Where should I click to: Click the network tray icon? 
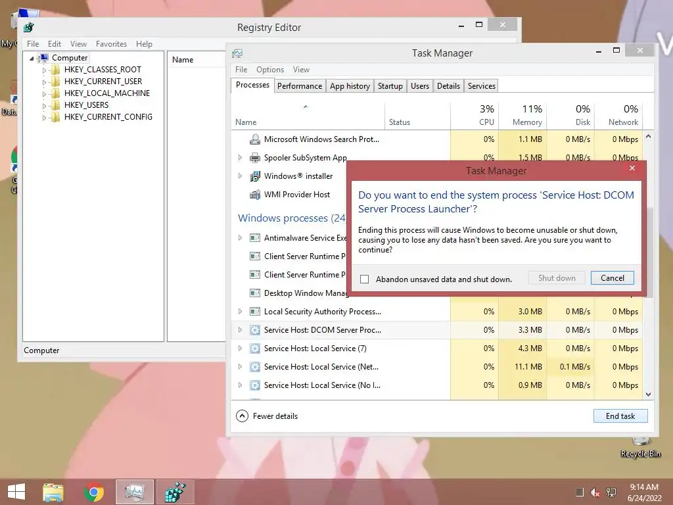point(611,493)
